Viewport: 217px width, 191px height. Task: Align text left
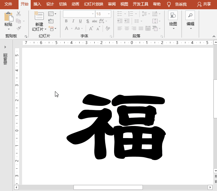120,28
